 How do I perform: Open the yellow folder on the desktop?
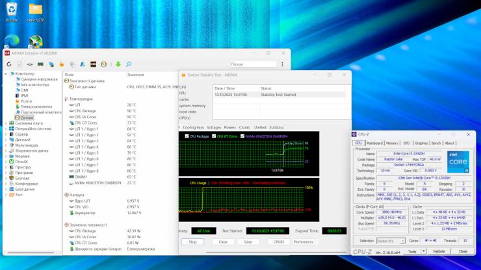[36, 10]
